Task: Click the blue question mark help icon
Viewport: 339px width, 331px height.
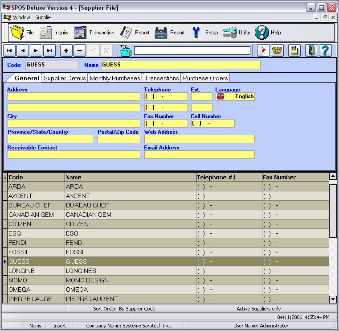Action: click(x=325, y=51)
